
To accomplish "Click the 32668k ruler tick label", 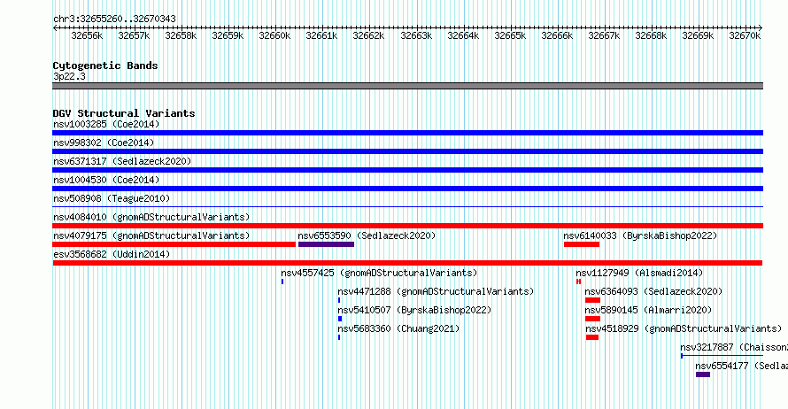I will 652,35.
